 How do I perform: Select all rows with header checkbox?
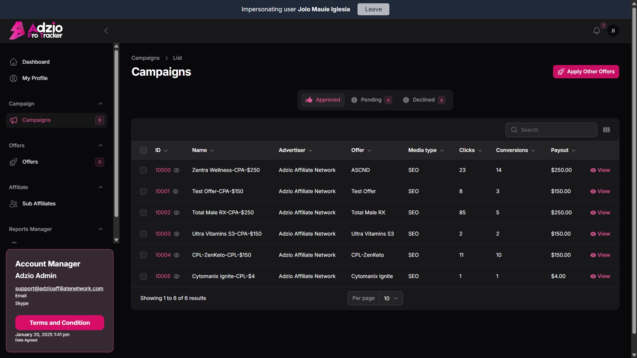143,150
